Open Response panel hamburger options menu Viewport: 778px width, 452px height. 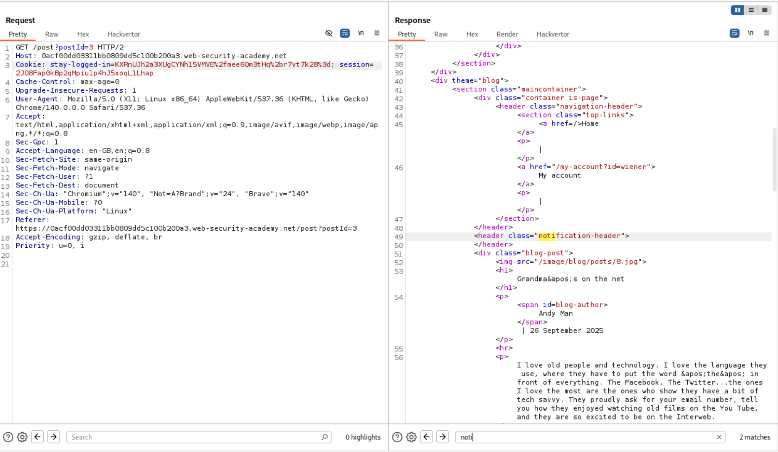tap(767, 33)
